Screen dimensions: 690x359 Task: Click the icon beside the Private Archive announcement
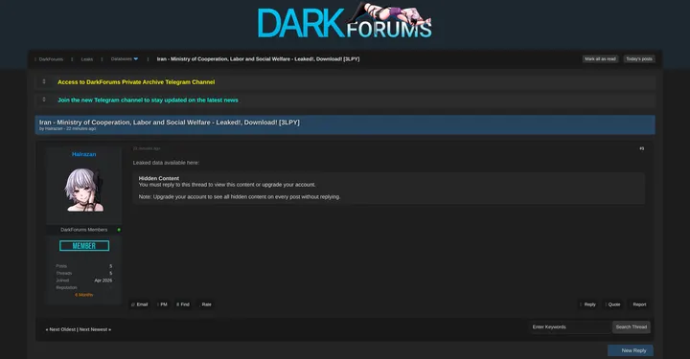point(44,81)
